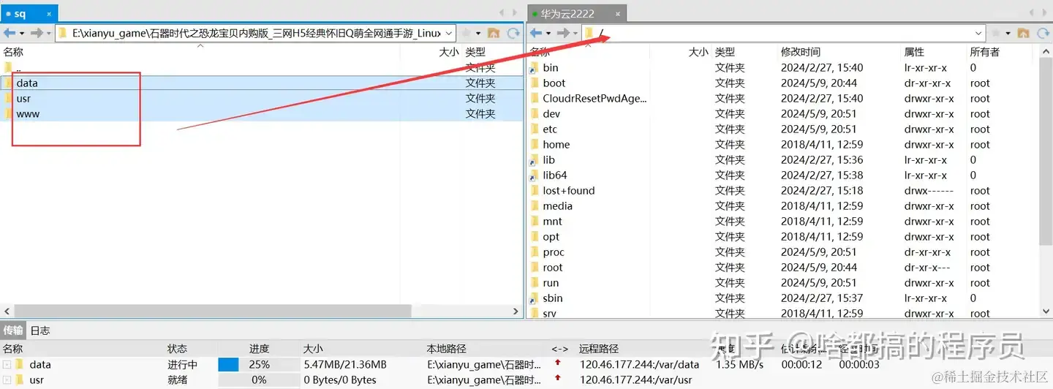This screenshot has width=1053, height=389.
Task: Open bookmarks star in remote pane
Action: tap(995, 33)
